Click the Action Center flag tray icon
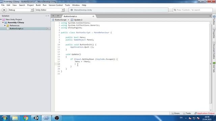The width and height of the screenshot is (216, 121). coord(198,118)
